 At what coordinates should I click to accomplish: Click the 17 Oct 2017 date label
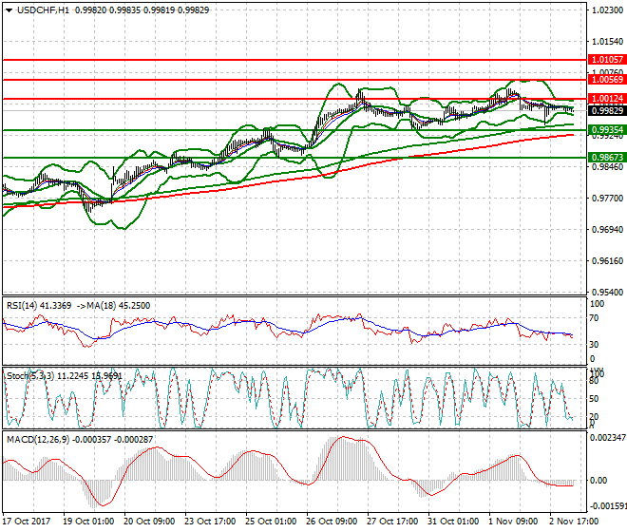click(27, 522)
